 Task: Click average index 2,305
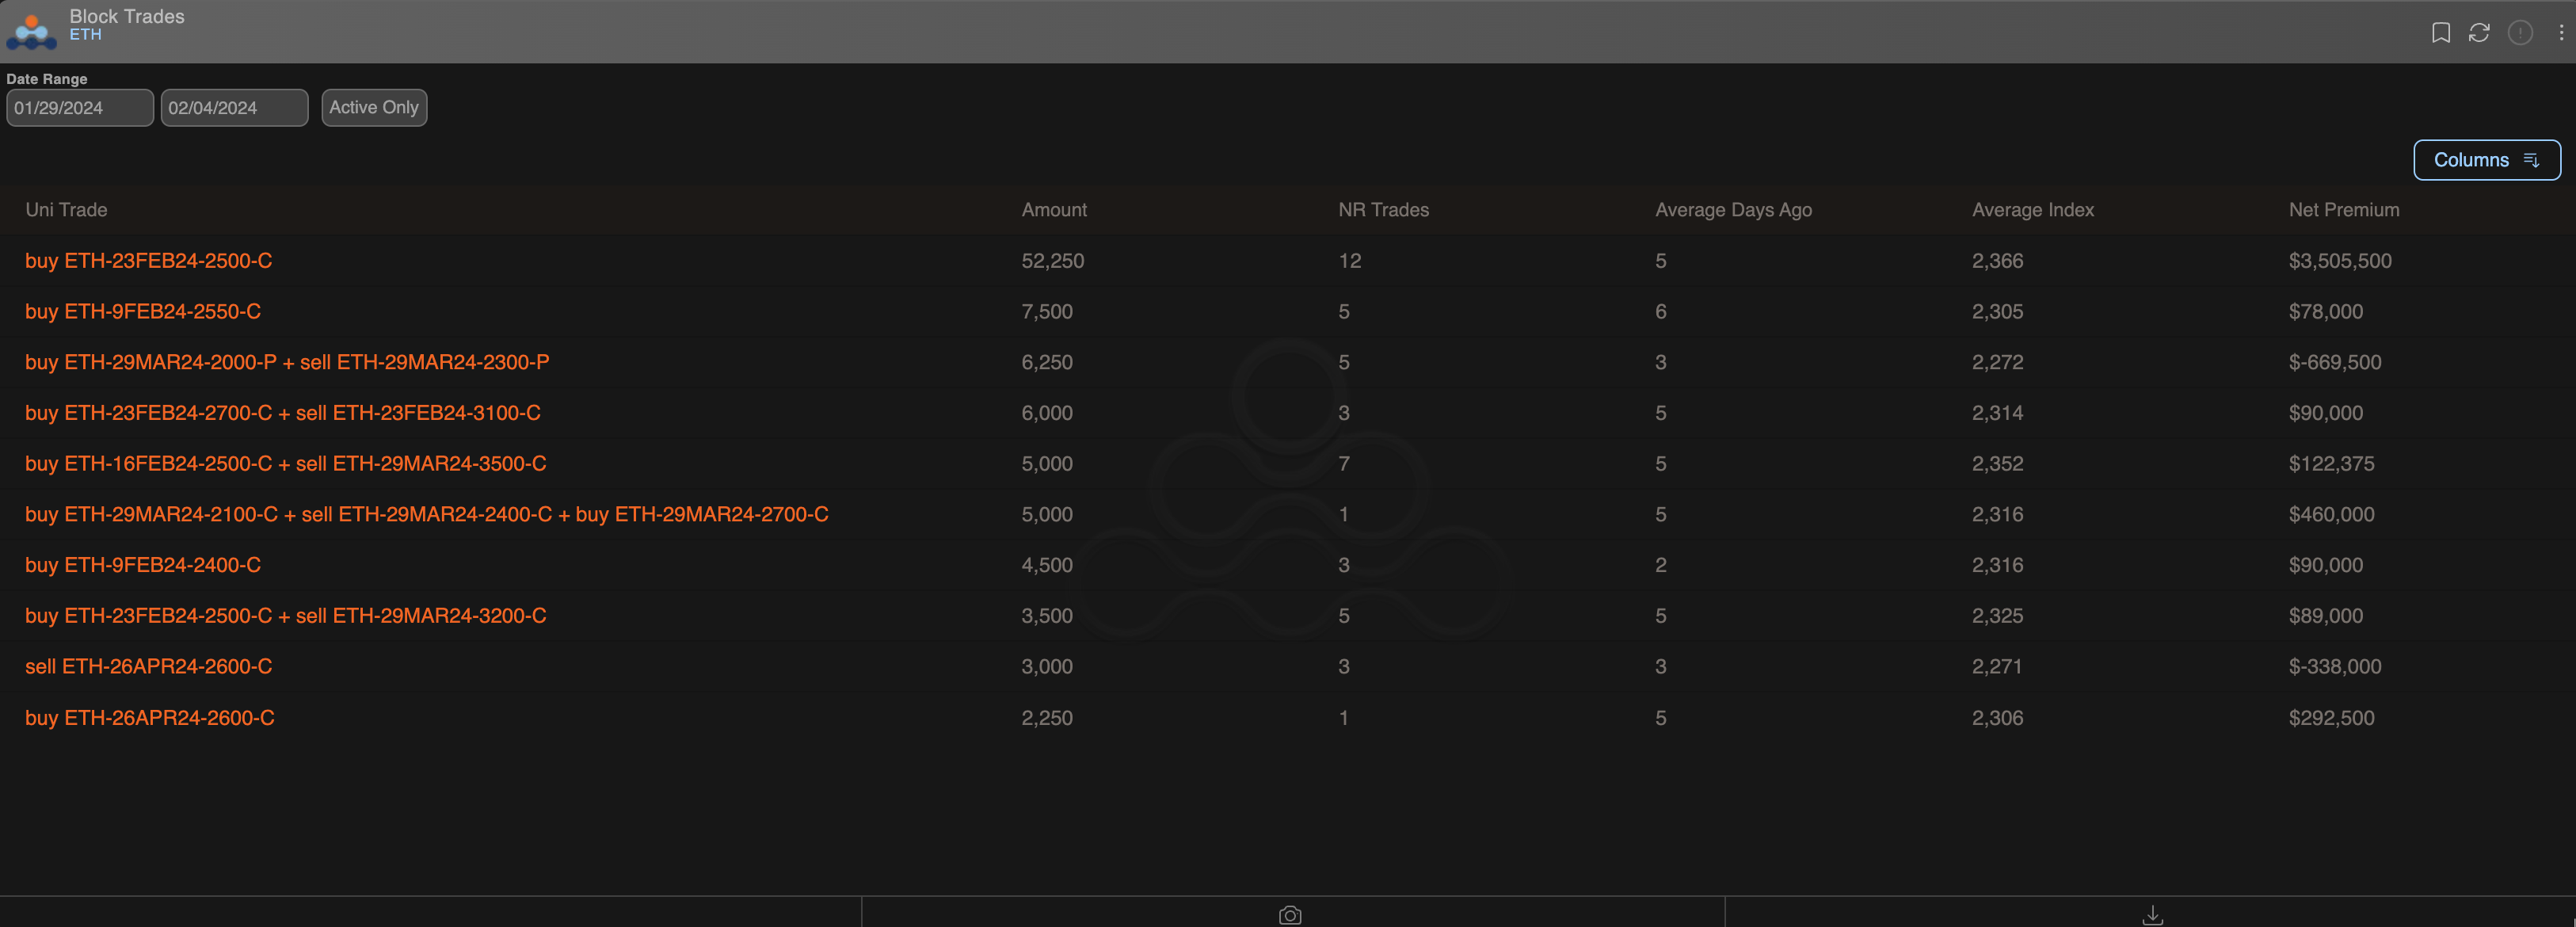[x=1998, y=312]
